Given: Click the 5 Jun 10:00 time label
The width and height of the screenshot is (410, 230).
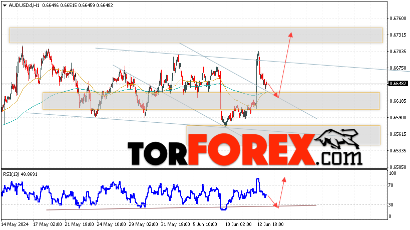Looking at the screenshot, I should (205, 224).
